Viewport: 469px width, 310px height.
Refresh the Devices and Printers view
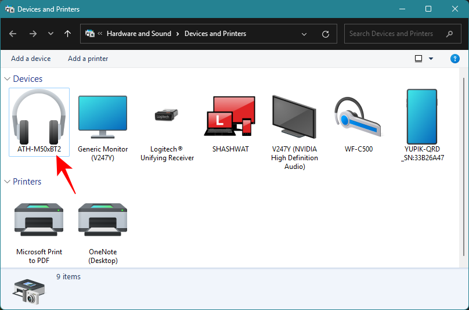coord(326,34)
